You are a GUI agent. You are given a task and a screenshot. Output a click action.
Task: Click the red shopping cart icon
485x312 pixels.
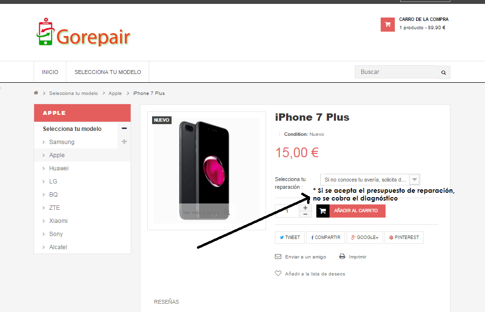(x=388, y=25)
